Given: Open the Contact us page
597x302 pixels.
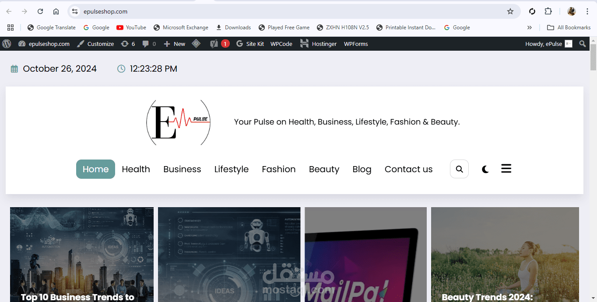Looking at the screenshot, I should click(x=408, y=169).
